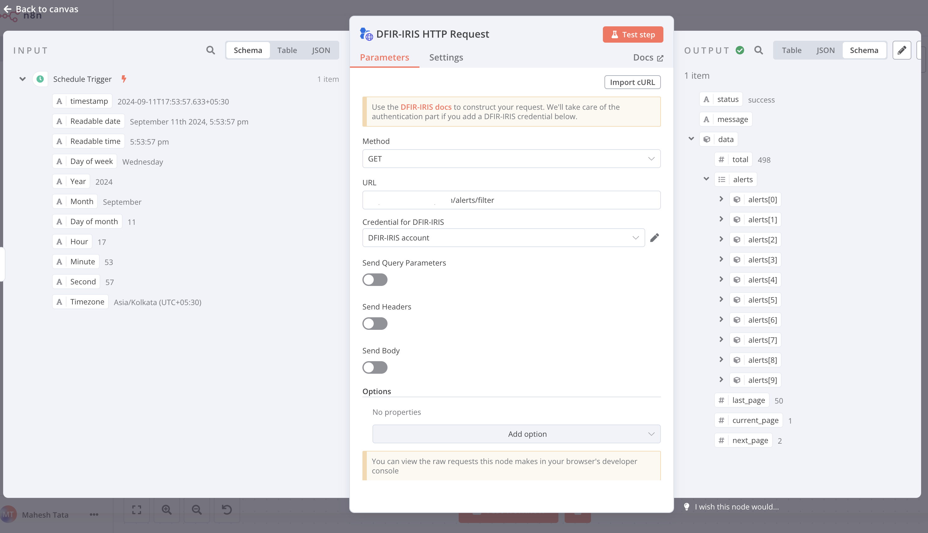
Task: Expand alerts[3] item
Action: 721,259
